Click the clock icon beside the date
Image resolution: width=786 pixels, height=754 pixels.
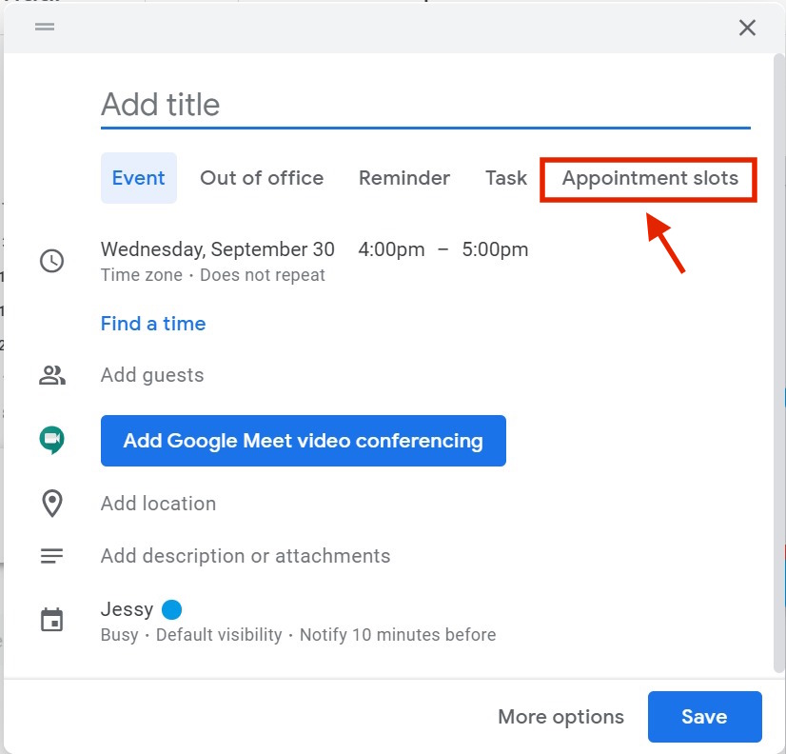(51, 261)
